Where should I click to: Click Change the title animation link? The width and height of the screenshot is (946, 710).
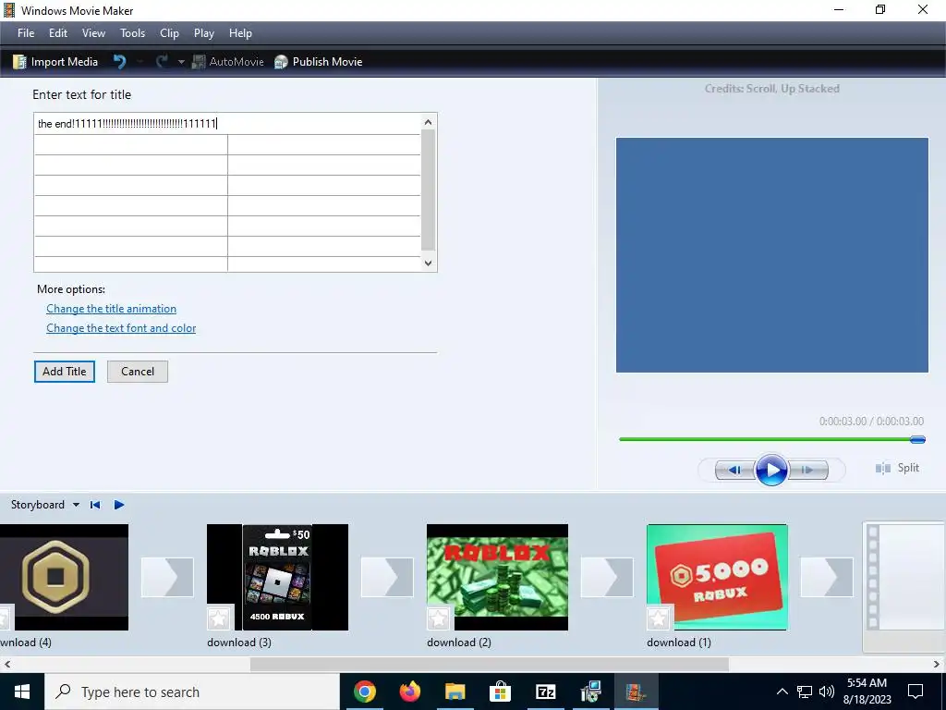pyautogui.click(x=112, y=309)
